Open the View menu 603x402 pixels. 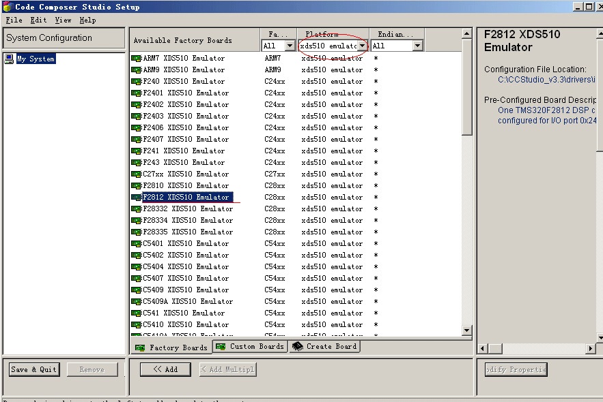tap(63, 20)
